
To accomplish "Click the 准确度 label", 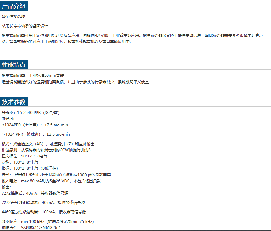I will [8, 119].
